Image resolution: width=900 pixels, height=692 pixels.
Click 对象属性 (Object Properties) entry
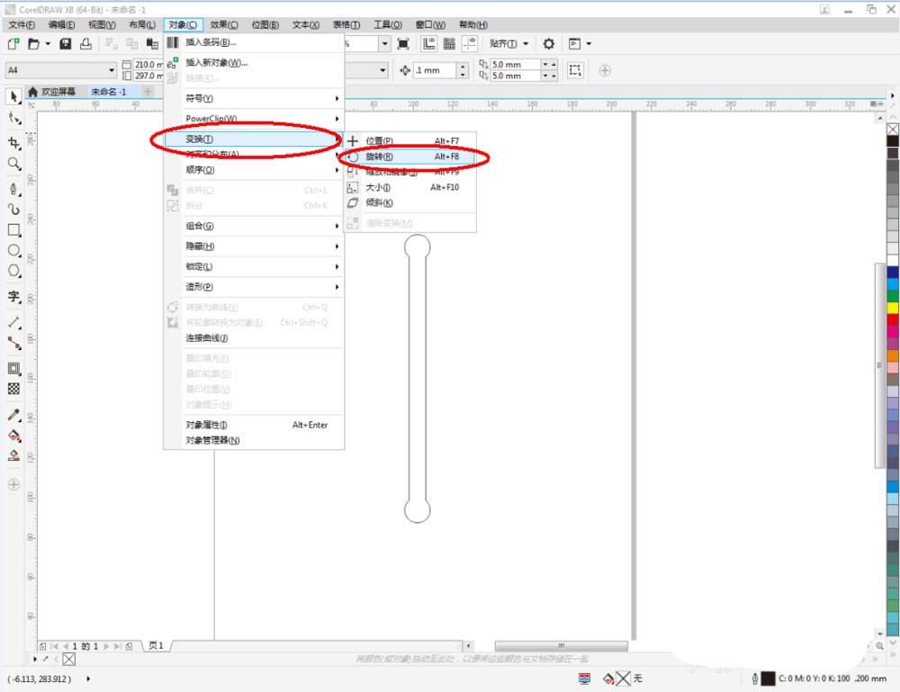pyautogui.click(x=207, y=425)
